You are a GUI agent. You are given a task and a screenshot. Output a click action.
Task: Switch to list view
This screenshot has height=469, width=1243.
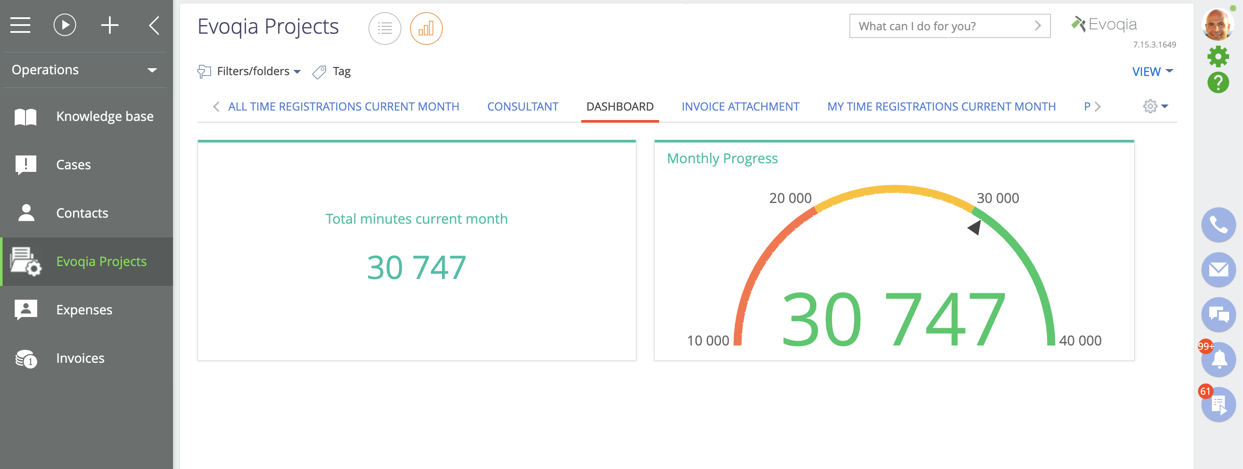click(x=384, y=29)
